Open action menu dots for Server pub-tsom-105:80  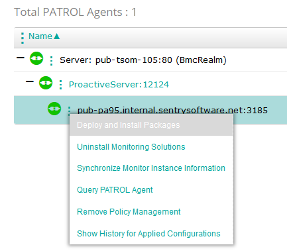(x=52, y=61)
